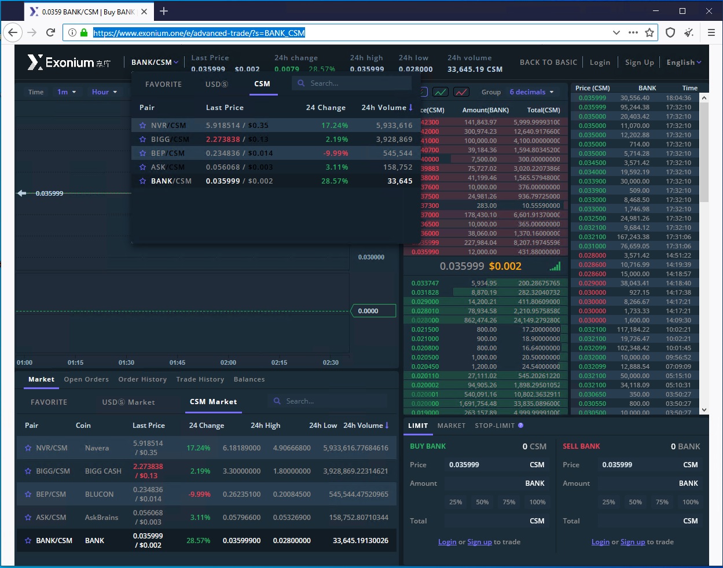Open the 1m interval dropdown
Screen dimensions: 723x568
(x=67, y=92)
